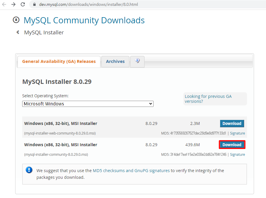Click the address bar URL field
The image size is (266, 198).
(147, 4)
